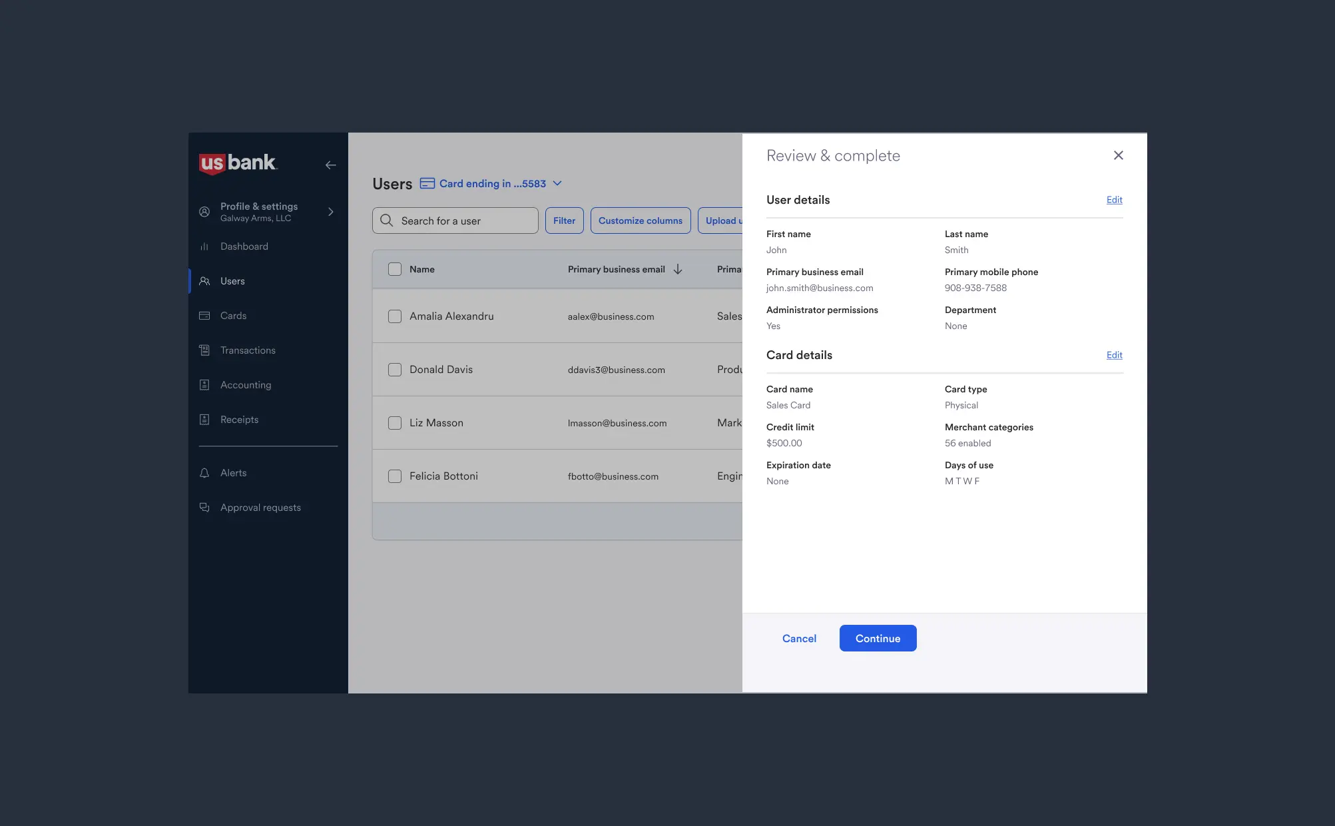
Task: Edit the Card details section
Action: point(1114,355)
